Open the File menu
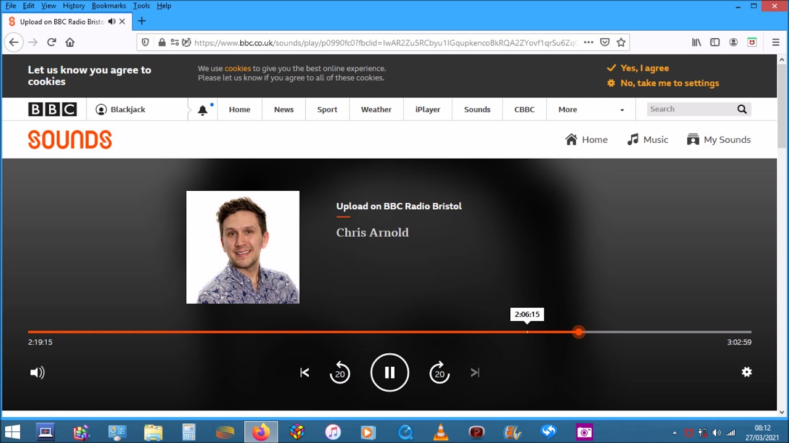789x443 pixels. coord(10,6)
